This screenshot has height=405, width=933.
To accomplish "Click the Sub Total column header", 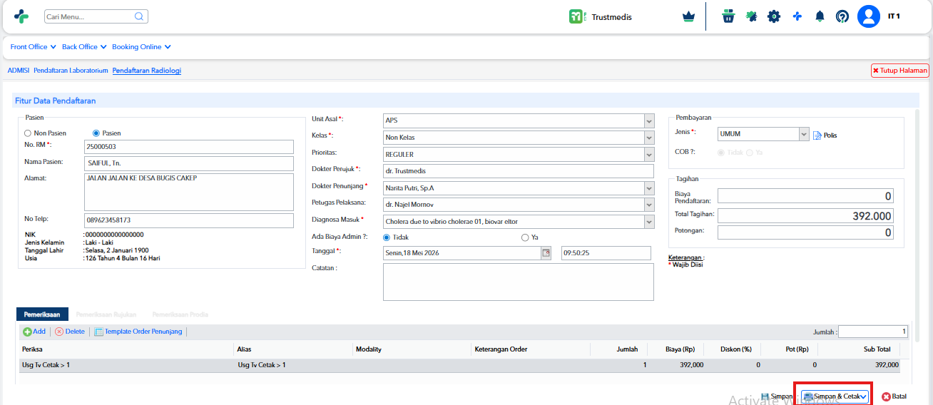I will click(858, 349).
